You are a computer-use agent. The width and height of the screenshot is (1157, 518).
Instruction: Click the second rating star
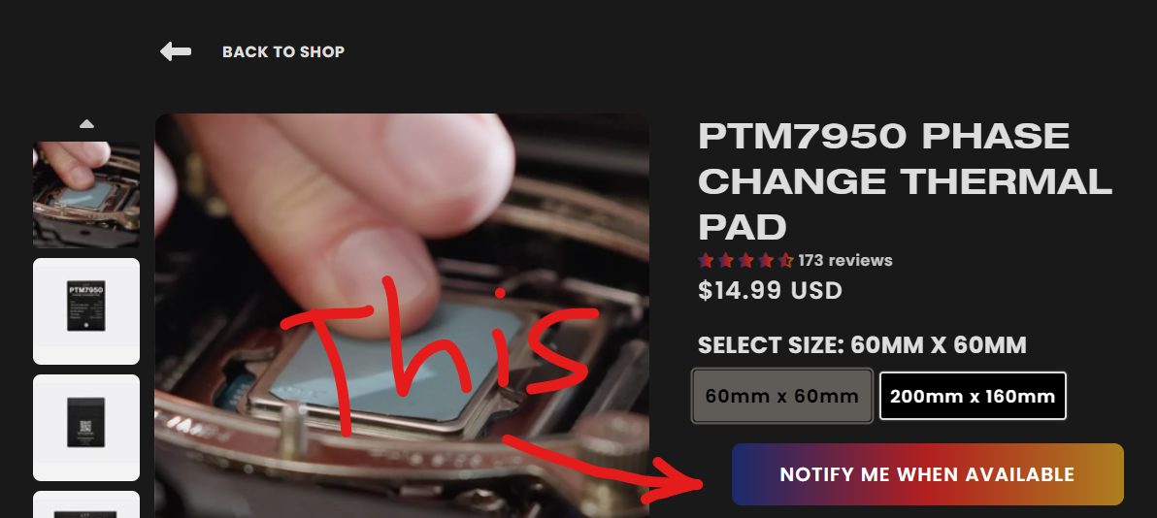726,261
